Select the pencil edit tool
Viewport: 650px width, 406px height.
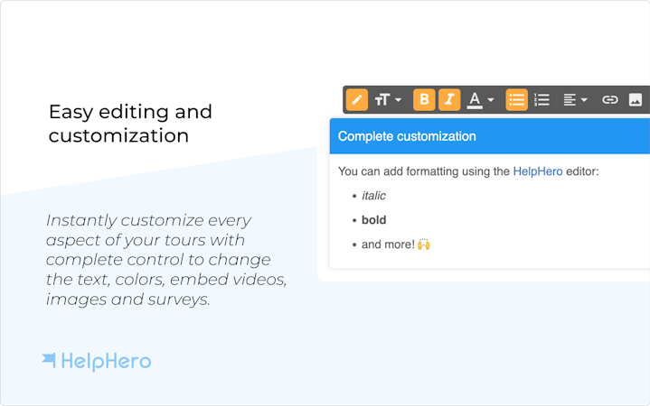(357, 100)
